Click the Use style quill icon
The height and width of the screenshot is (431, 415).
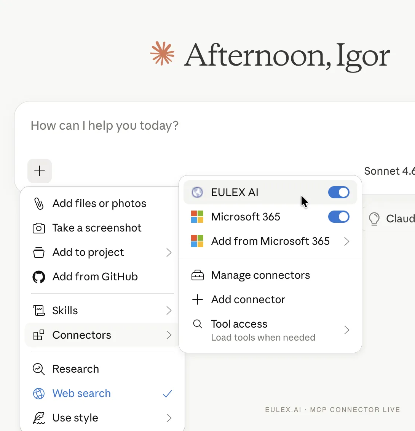pos(39,418)
